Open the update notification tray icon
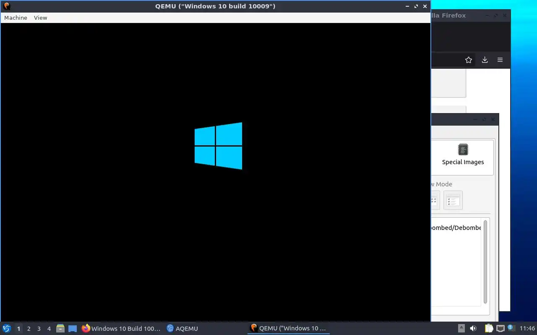The image size is (537, 335). [511, 328]
